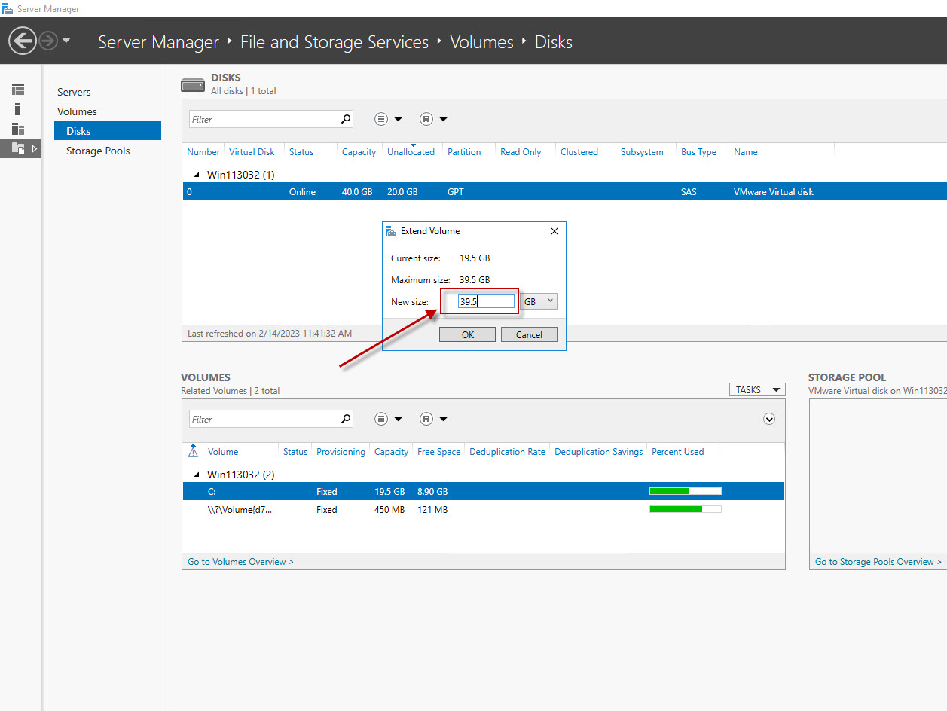Click warning icon column header in Volumes
This screenshot has width=947, height=711.
coord(193,451)
